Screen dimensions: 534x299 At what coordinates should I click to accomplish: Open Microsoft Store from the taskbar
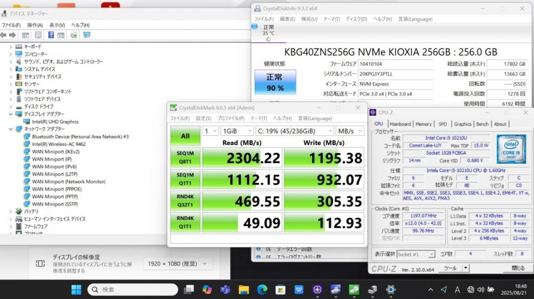(x=280, y=289)
